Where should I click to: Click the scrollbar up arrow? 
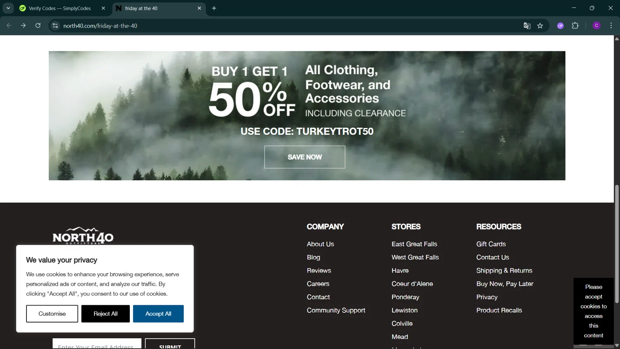(x=617, y=39)
